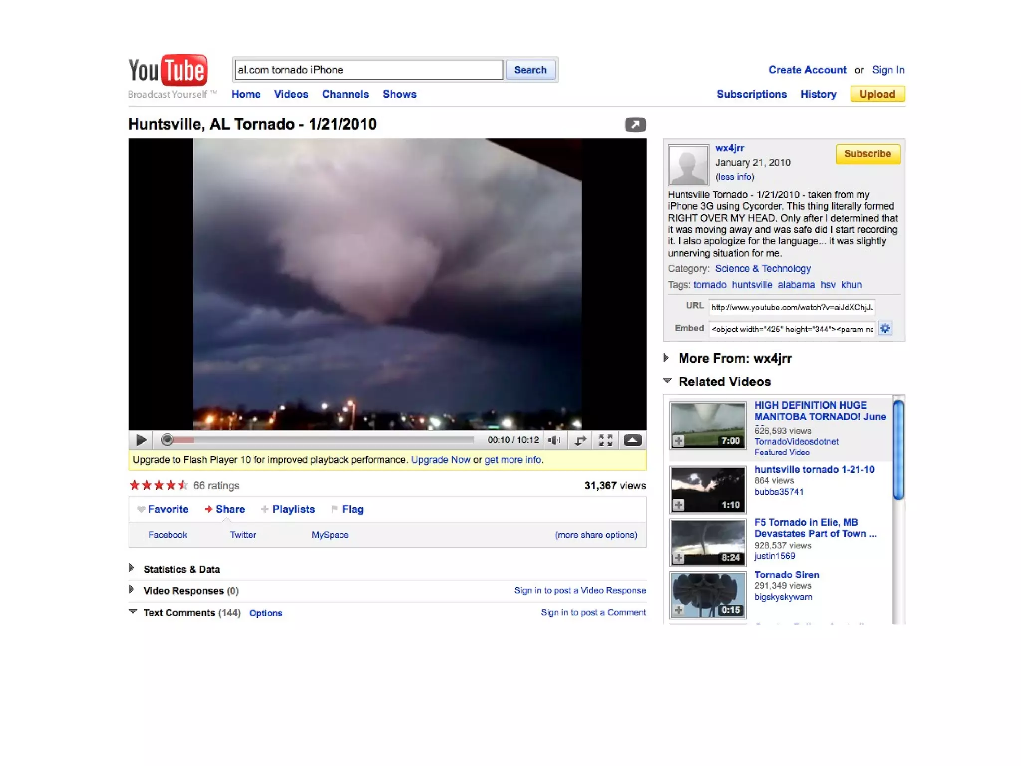The height and width of the screenshot is (766, 1021).
Task: Open embed customization gear icon
Action: (884, 328)
